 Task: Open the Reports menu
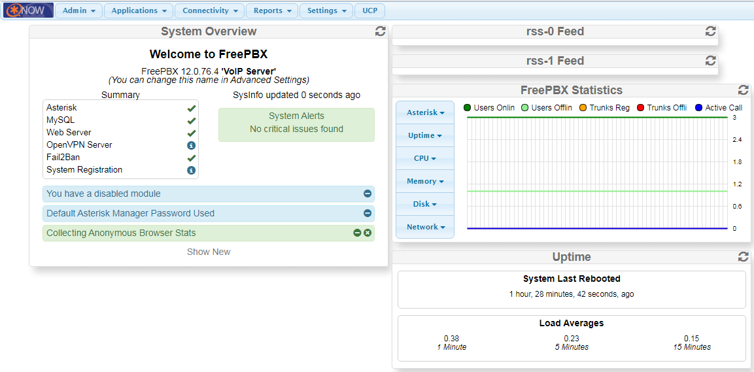[x=272, y=10]
